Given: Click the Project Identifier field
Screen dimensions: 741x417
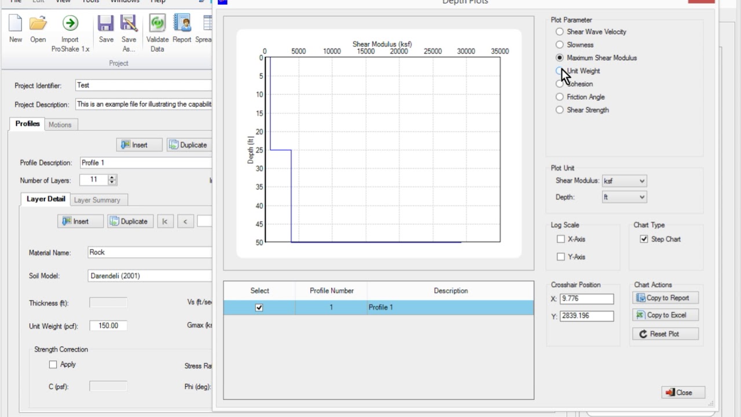Looking at the screenshot, I should pyautogui.click(x=144, y=85).
